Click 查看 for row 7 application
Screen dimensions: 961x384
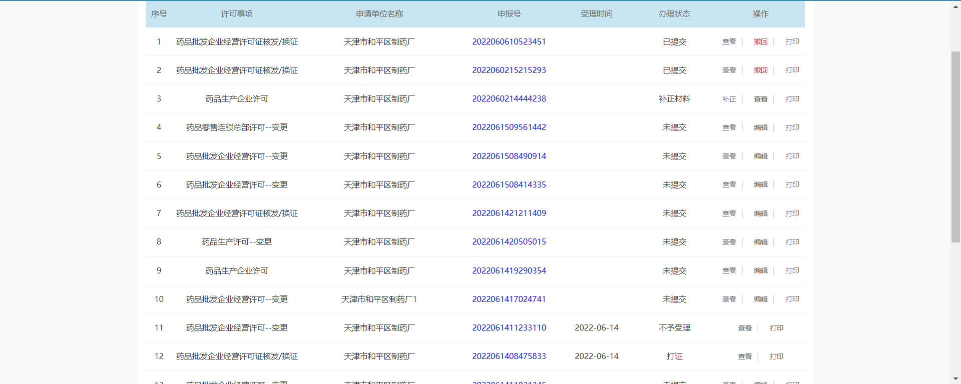(729, 213)
